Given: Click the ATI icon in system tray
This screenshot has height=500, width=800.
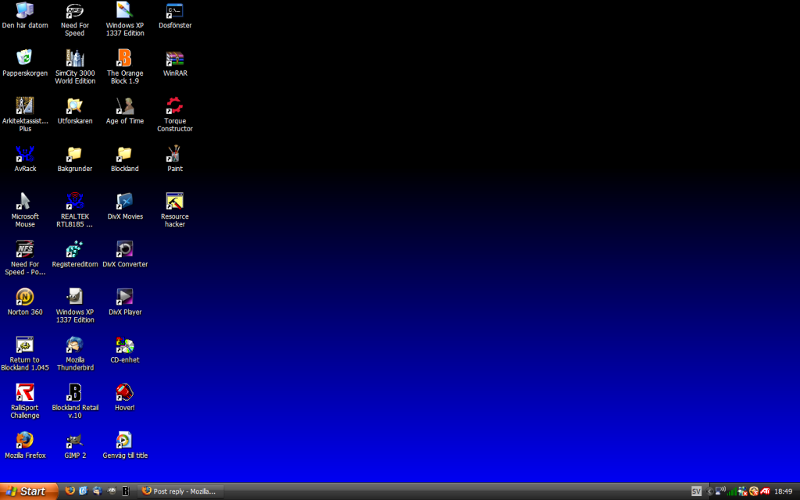Looking at the screenshot, I should (x=766, y=491).
